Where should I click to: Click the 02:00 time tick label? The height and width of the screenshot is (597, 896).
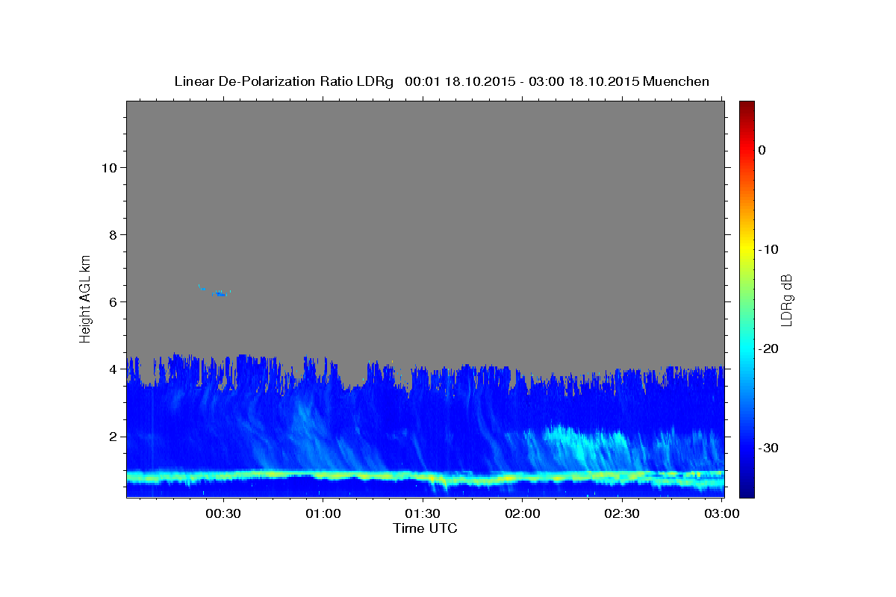(x=523, y=513)
